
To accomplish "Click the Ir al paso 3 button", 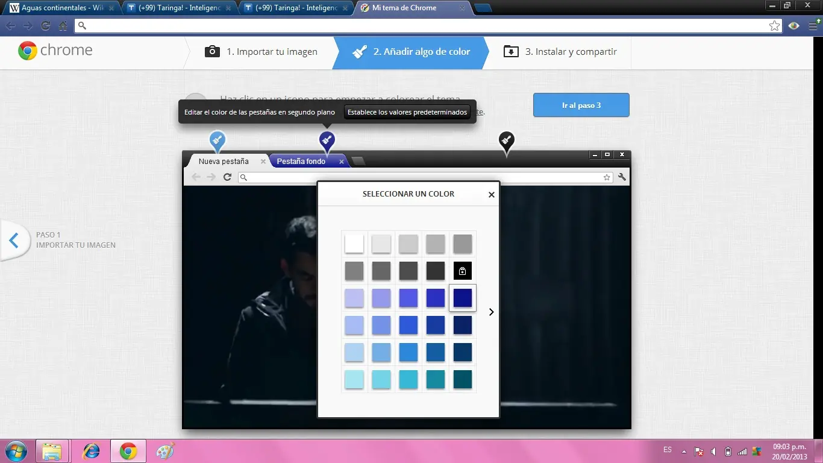I will [x=581, y=106].
